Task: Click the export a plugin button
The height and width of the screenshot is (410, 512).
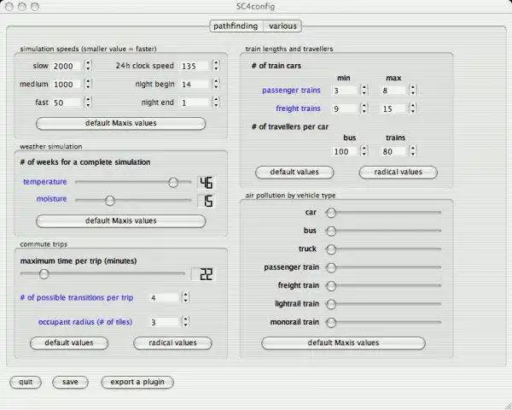Action: (x=137, y=382)
